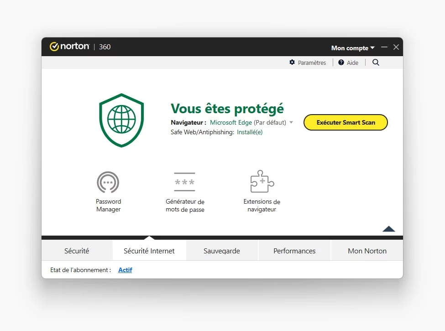Viewport: 445px width, 331px height.
Task: Click the Safe Web/Antiphishing label
Action: [x=202, y=132]
